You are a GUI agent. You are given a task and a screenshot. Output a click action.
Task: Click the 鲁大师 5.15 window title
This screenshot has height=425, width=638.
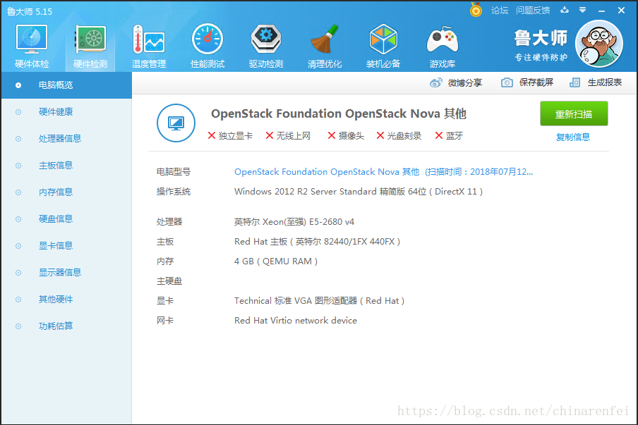tap(30, 12)
